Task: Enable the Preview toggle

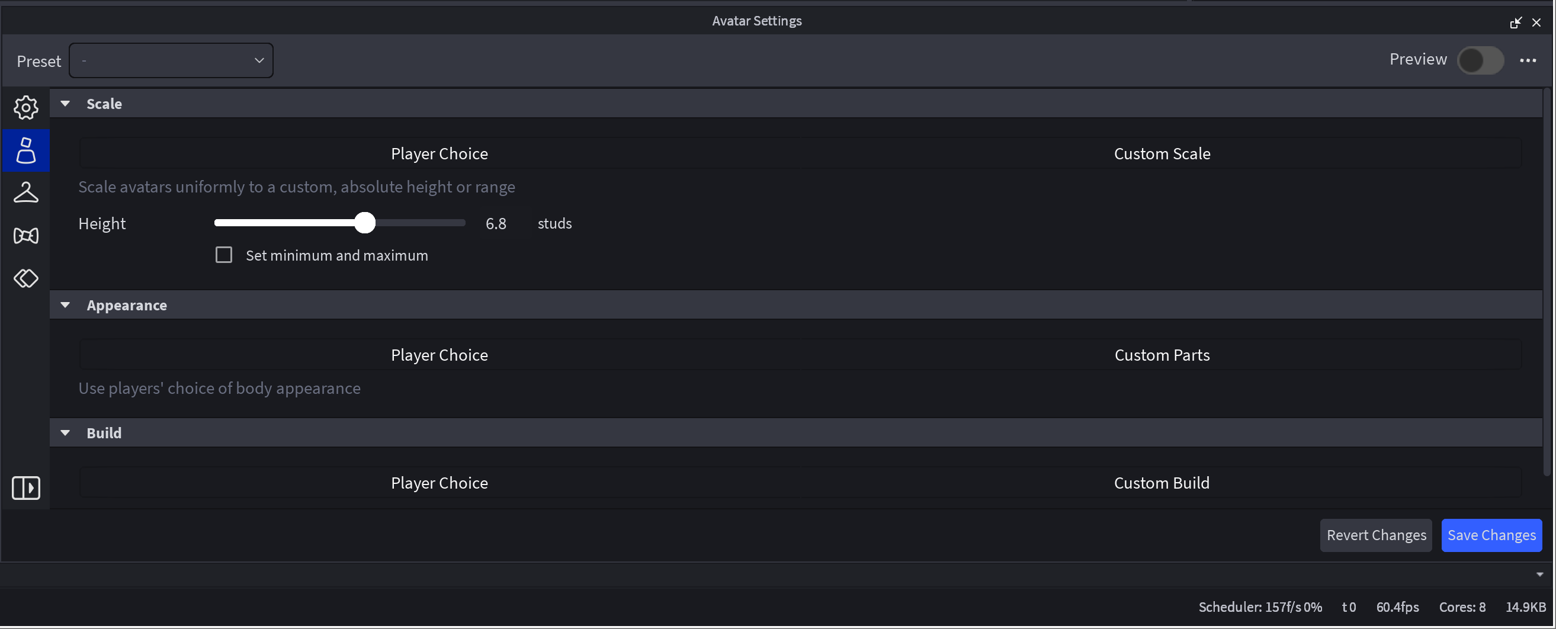Action: pos(1481,60)
